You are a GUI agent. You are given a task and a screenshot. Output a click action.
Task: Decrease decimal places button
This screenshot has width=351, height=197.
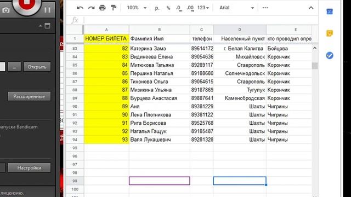(179, 8)
